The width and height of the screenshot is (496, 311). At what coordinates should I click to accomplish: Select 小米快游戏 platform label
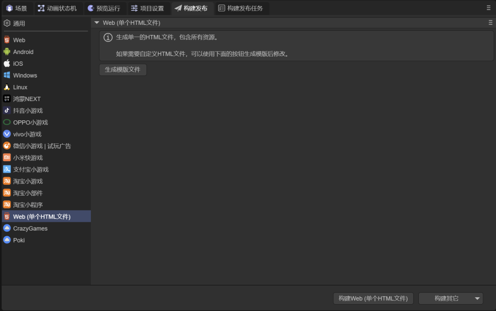tap(28, 158)
